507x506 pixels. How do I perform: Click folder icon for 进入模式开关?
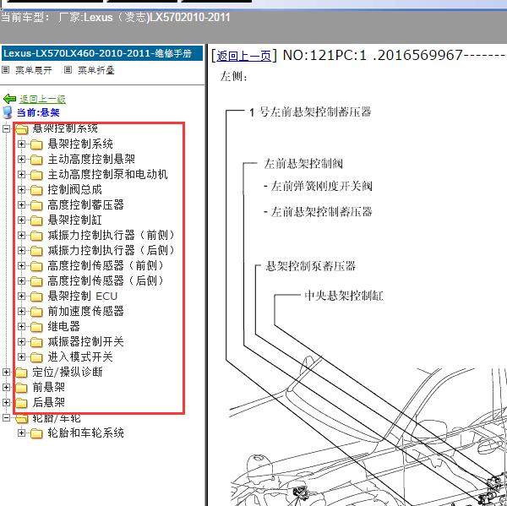click(x=36, y=357)
